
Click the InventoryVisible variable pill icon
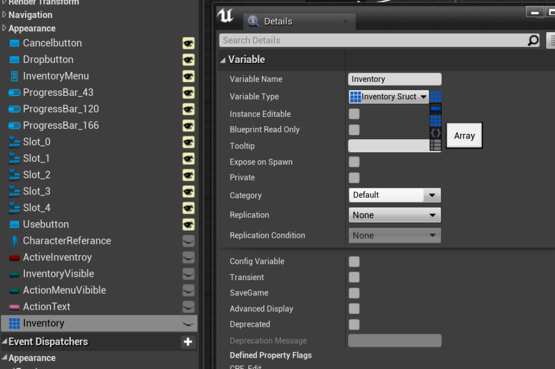click(x=14, y=274)
